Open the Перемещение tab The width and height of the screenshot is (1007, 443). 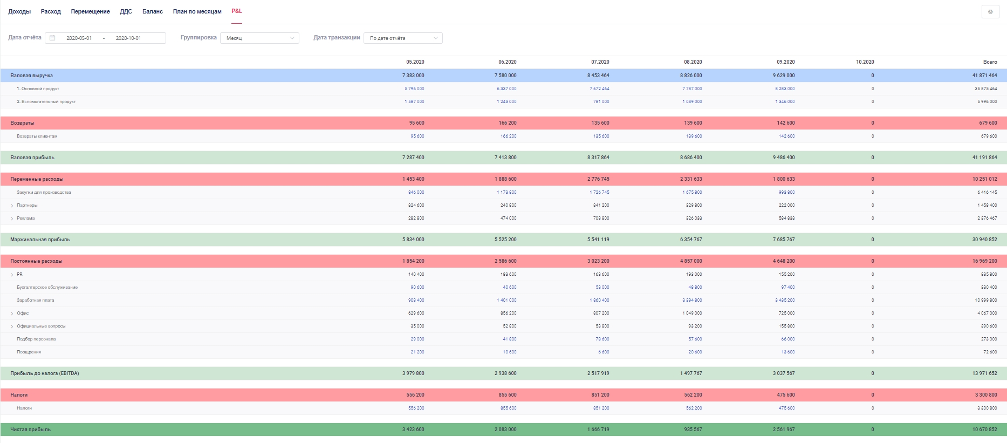[x=90, y=11]
